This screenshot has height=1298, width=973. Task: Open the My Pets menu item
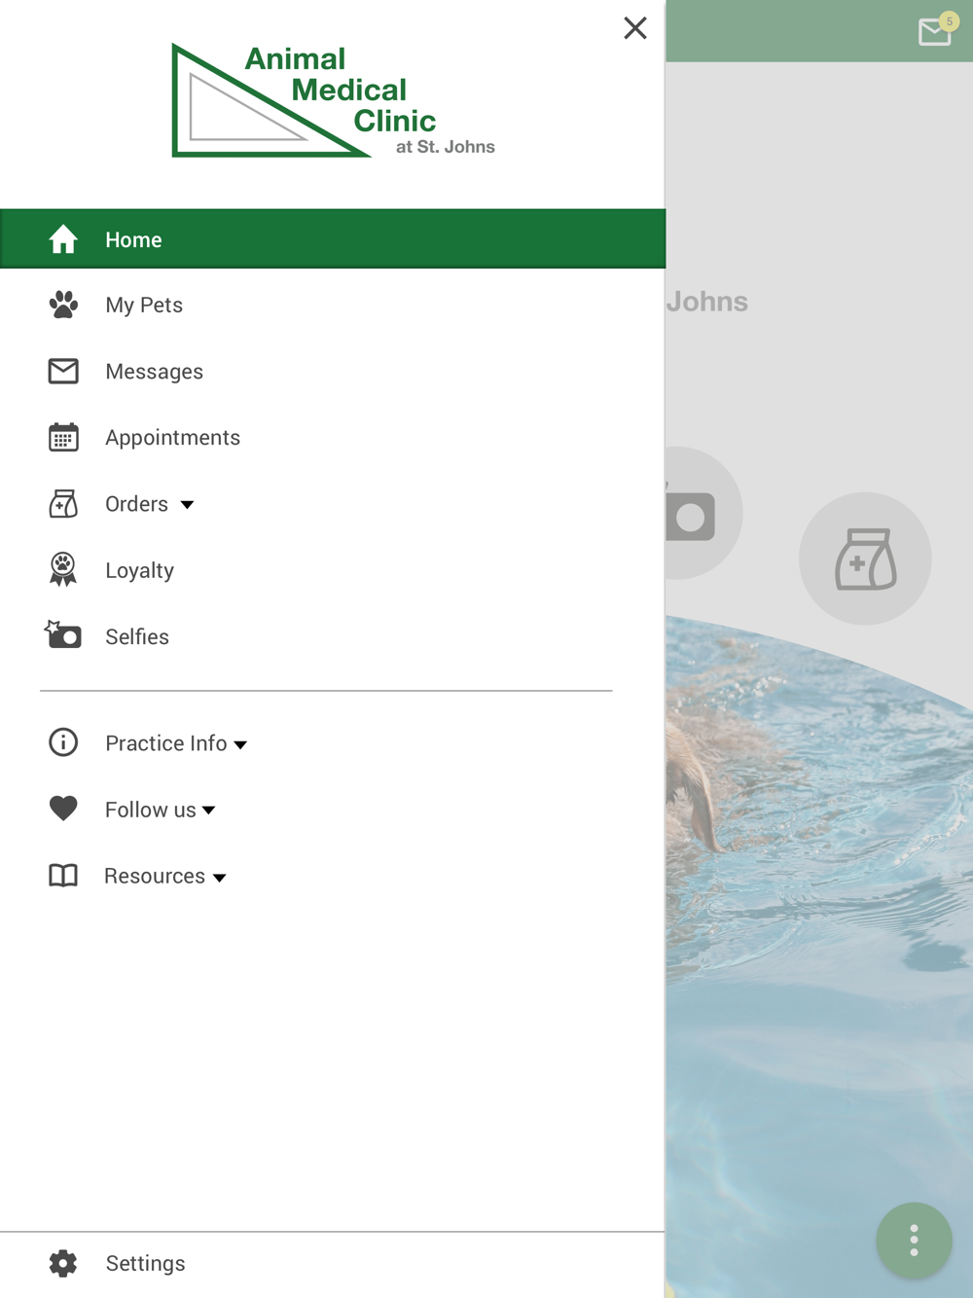pyautogui.click(x=333, y=306)
